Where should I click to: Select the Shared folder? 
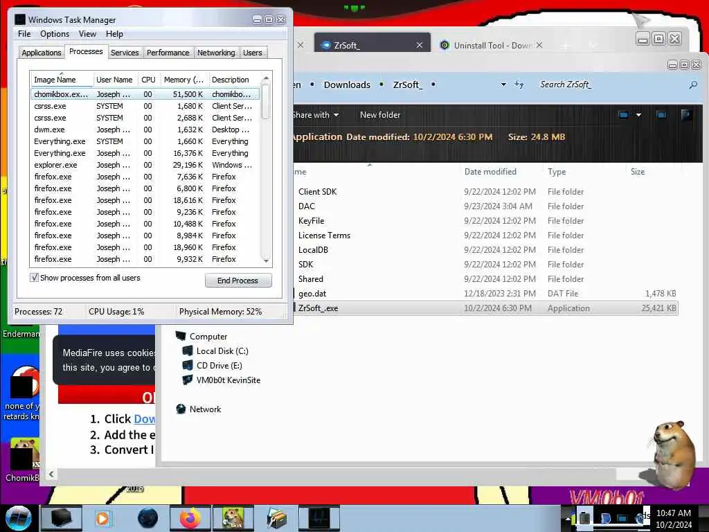[311, 278]
